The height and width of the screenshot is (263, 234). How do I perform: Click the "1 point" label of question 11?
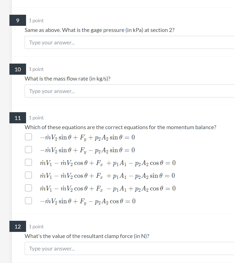point(36,118)
